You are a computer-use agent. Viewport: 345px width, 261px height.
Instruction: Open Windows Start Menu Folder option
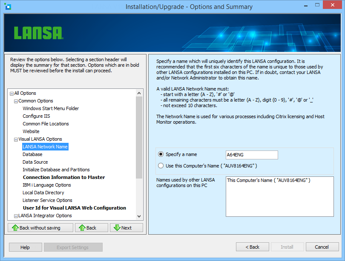click(x=51, y=108)
